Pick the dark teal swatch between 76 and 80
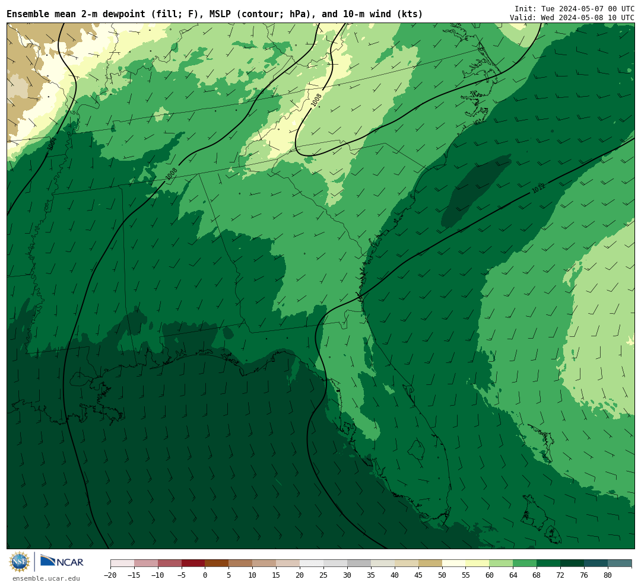Image resolution: width=641 pixels, height=586 pixels. [596, 563]
